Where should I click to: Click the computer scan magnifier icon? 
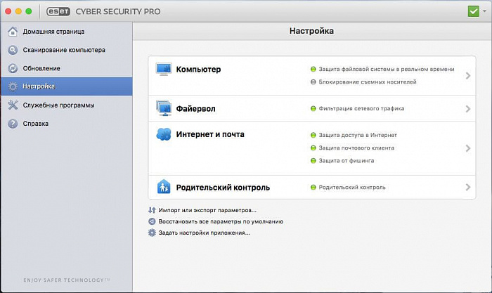point(13,50)
